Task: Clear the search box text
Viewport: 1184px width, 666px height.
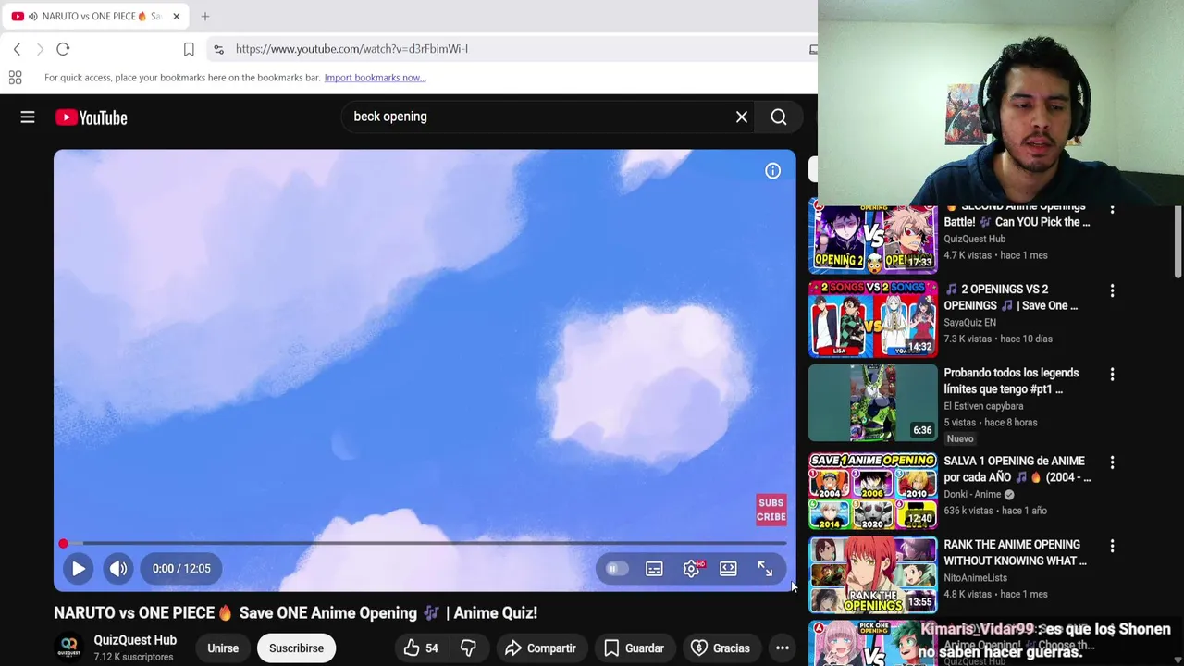Action: (742, 117)
